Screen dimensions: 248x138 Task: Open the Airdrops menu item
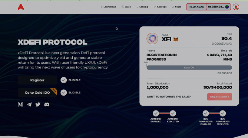click(x=160, y=7)
